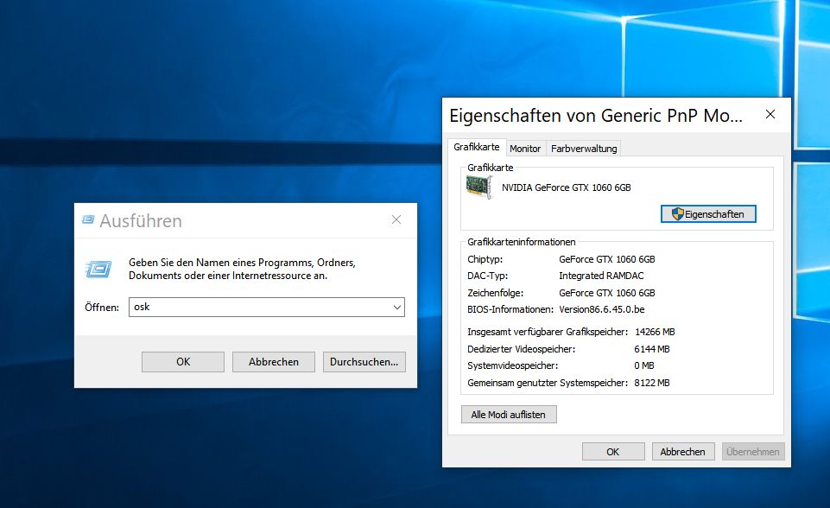Click the properties window title text
Image resolution: width=830 pixels, height=508 pixels.
click(x=595, y=116)
